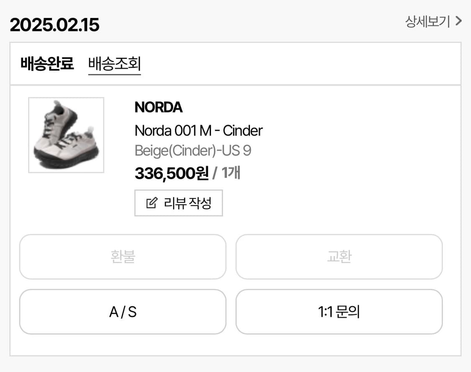Click the disabled 교환 exchange button
This screenshot has height=372, width=471.
(x=339, y=257)
